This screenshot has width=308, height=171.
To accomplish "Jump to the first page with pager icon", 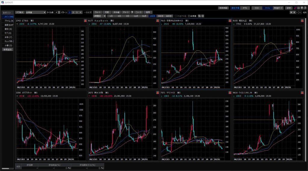I will 291,12.
